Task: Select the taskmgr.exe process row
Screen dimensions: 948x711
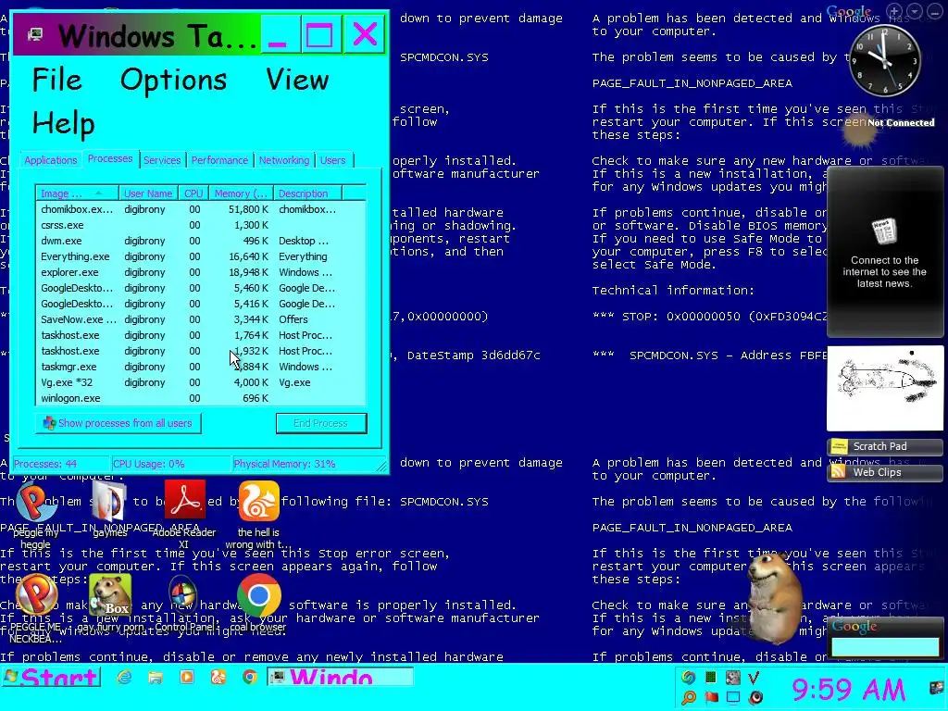Action: 201,367
